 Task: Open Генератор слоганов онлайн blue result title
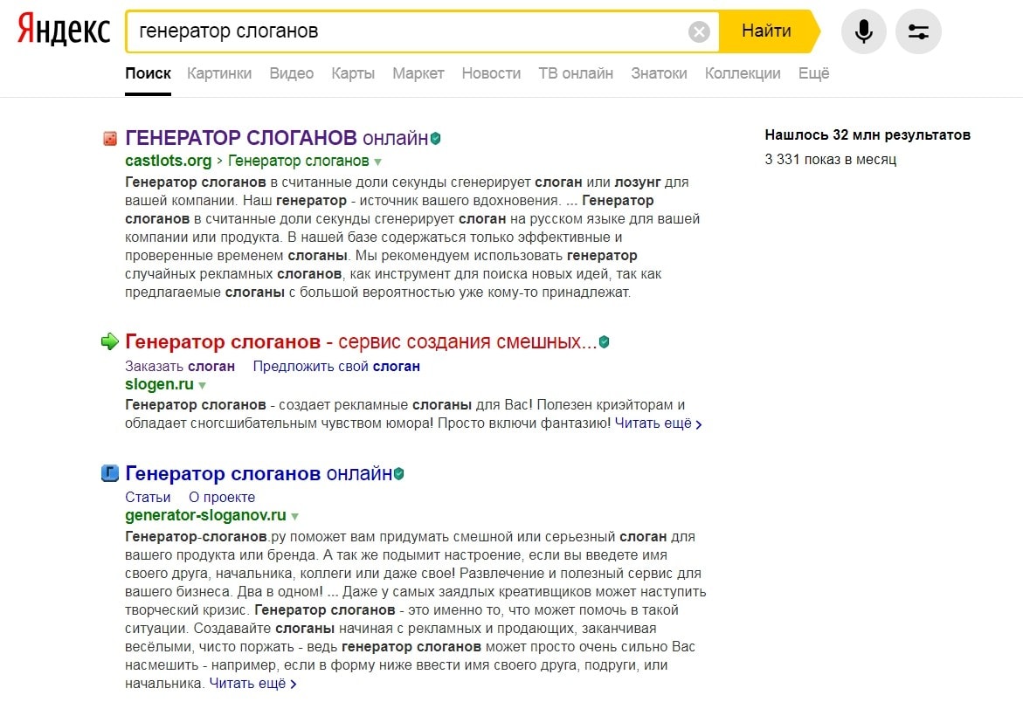(259, 473)
